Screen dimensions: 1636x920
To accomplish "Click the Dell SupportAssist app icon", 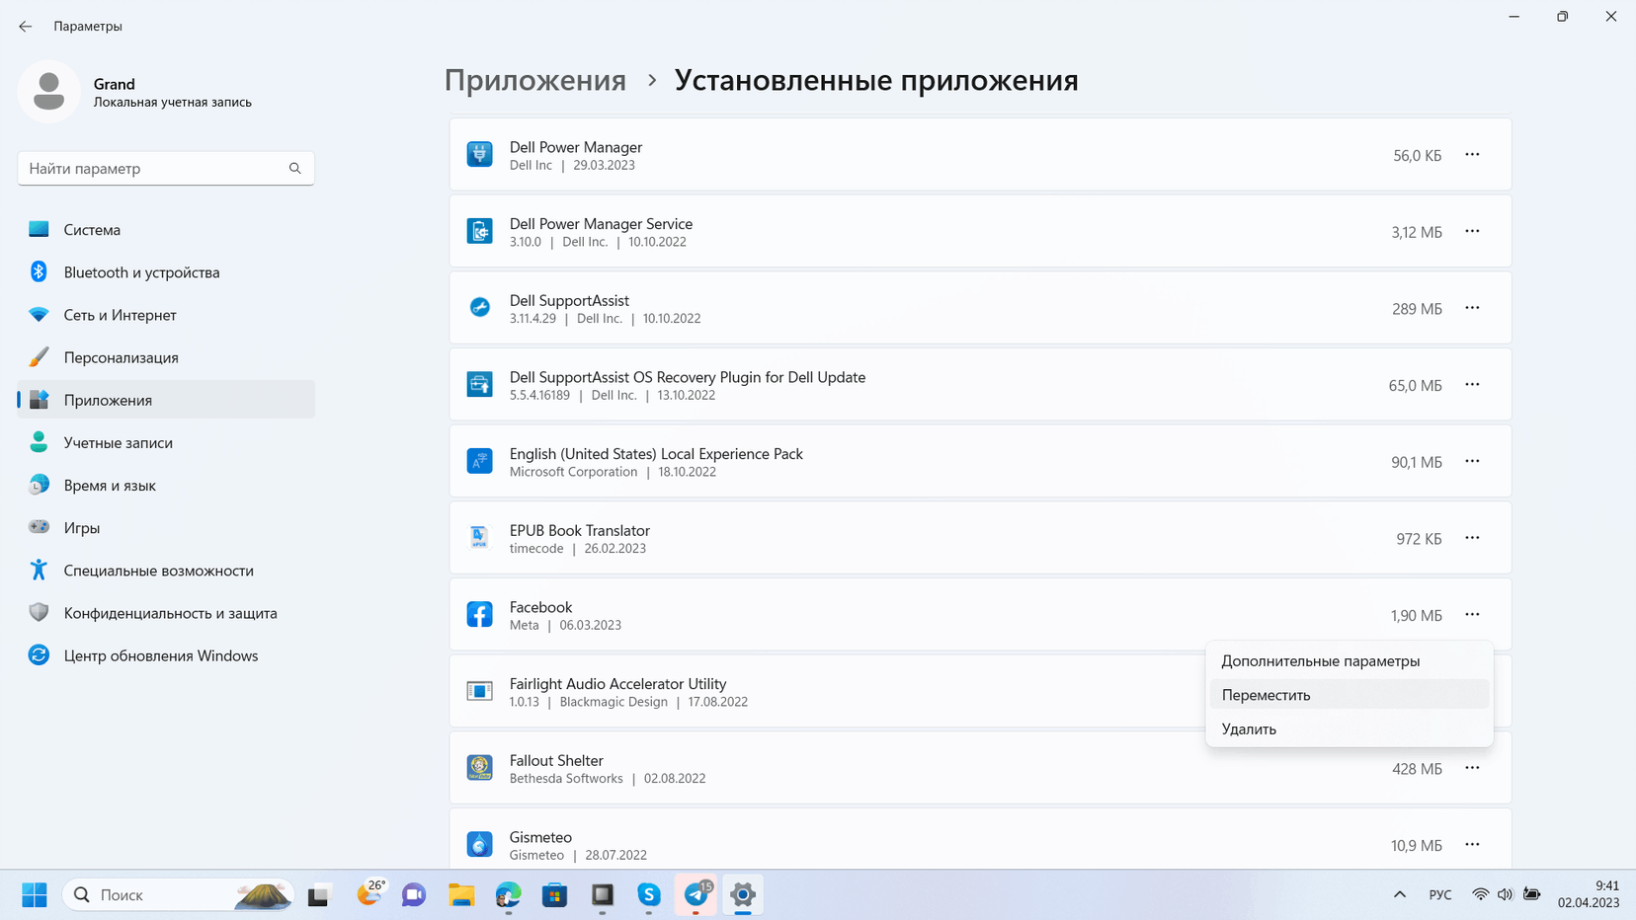I will 479,307.
